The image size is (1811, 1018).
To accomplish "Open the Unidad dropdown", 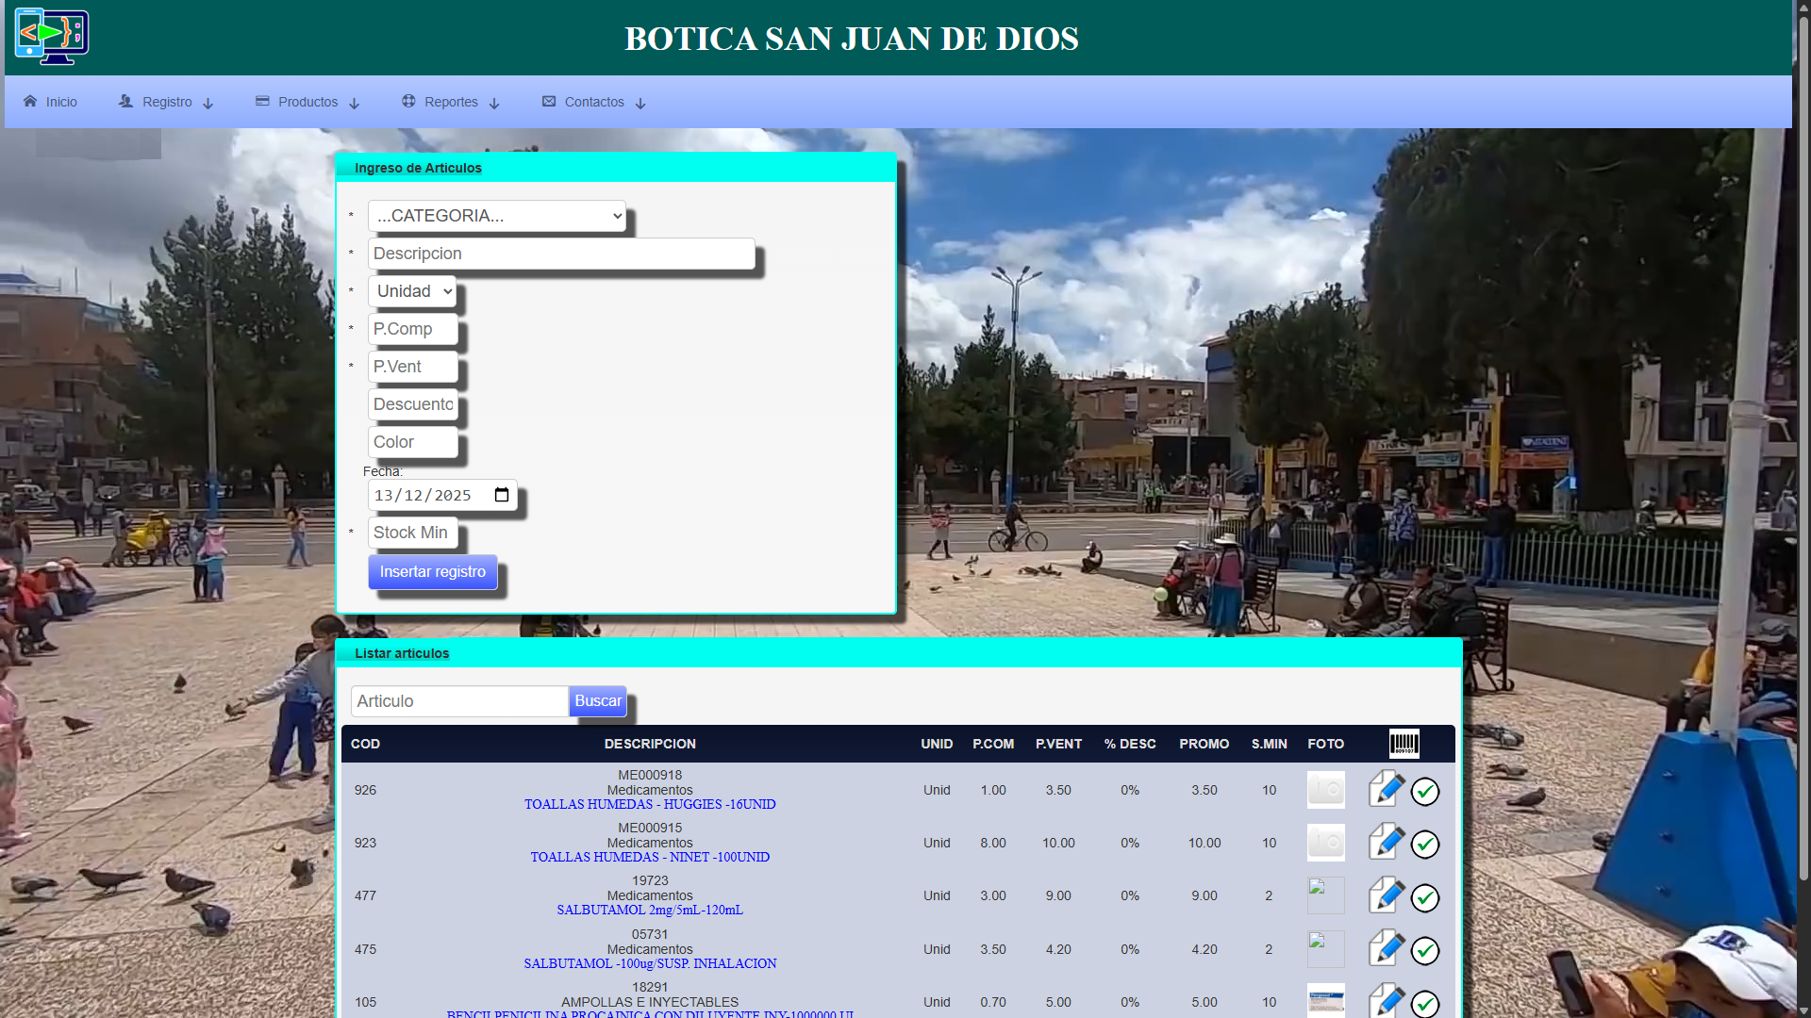I will 412,291.
